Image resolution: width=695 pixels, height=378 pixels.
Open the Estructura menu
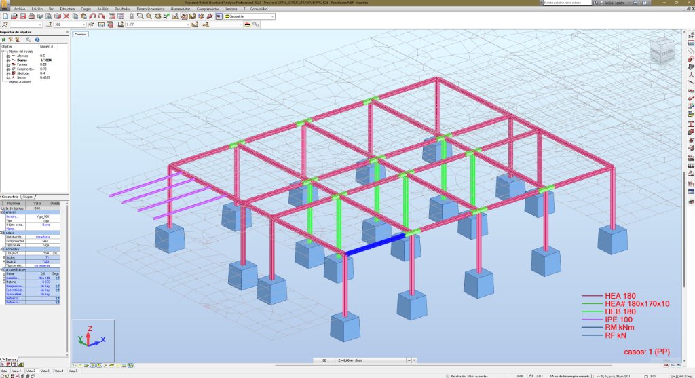(x=67, y=9)
